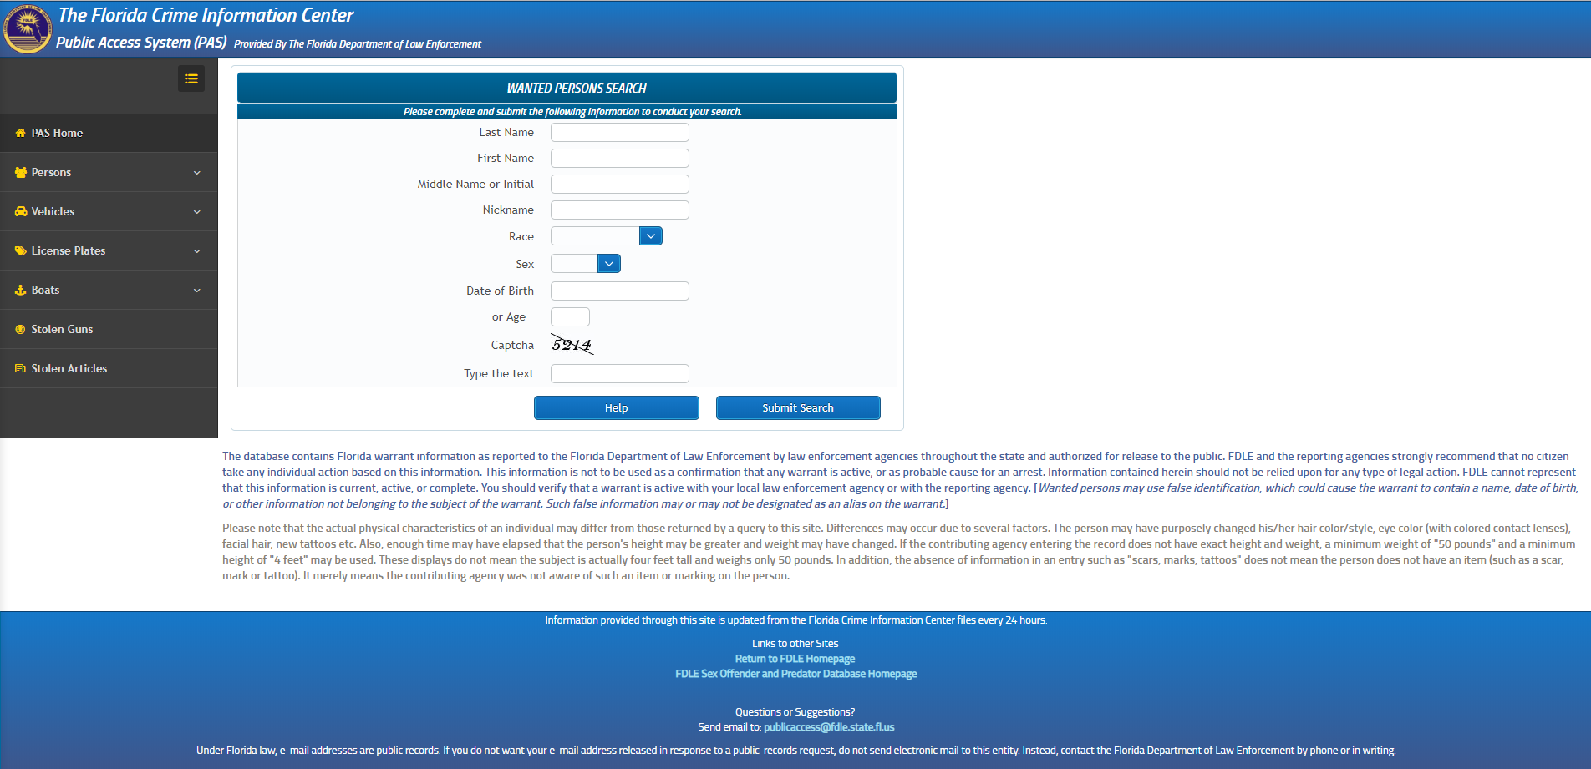Click the WANTED PERSONS SEARCH heading

tap(577, 89)
